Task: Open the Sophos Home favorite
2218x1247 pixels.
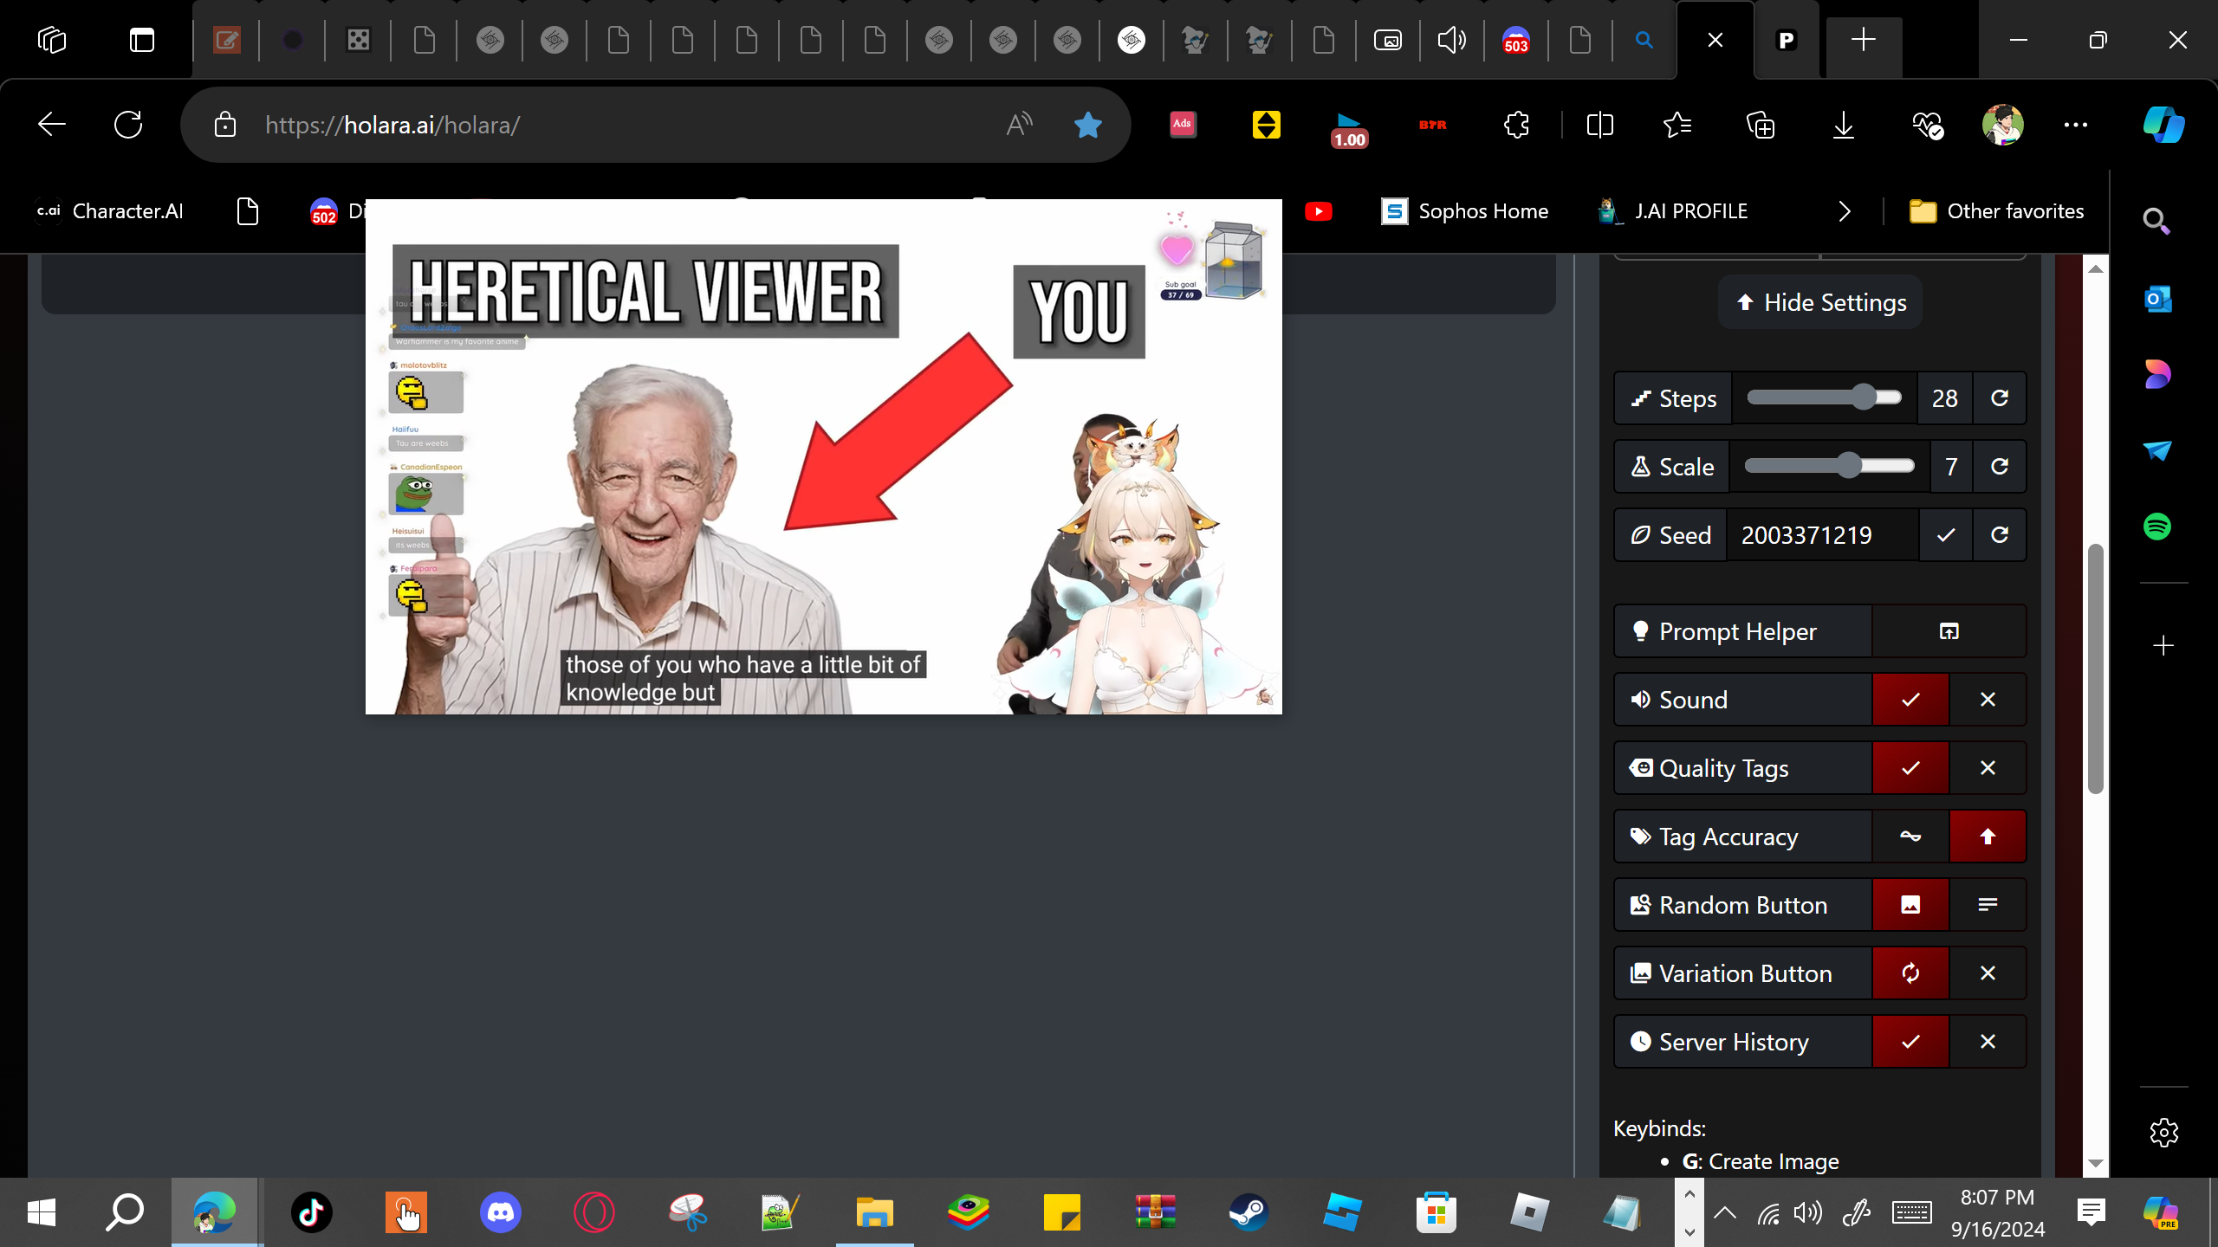Action: [1464, 211]
